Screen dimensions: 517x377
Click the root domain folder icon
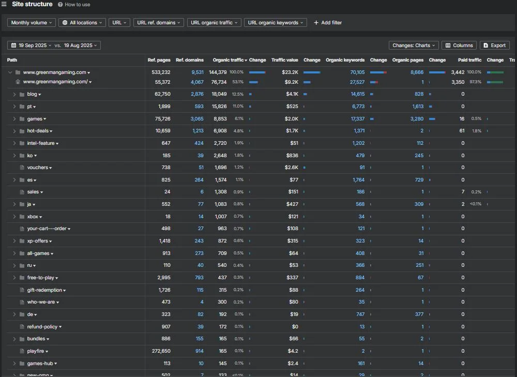[18, 72]
